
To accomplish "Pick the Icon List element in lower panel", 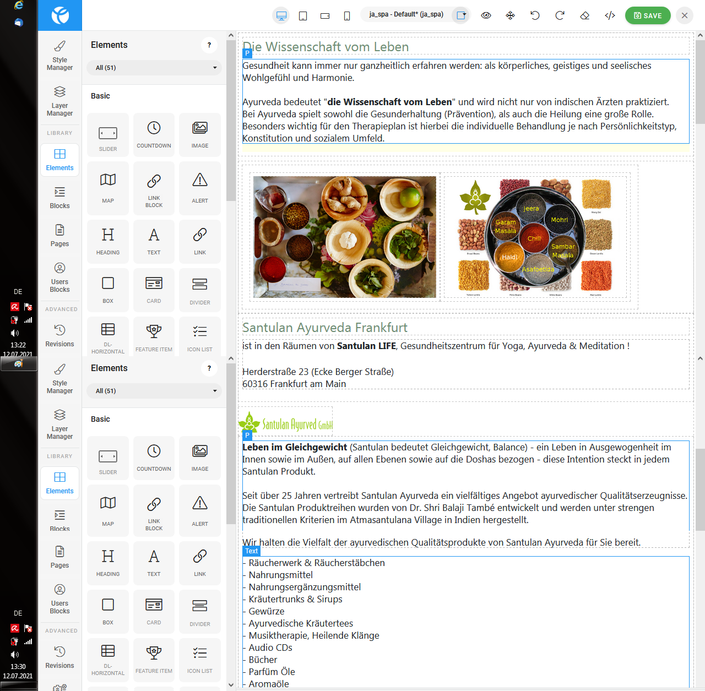I will point(200,661).
